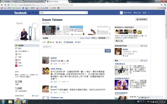Viewport: 167px width, 104px height.
Task: Switch to the Mobile01 browser tab
Action: pos(12,2)
